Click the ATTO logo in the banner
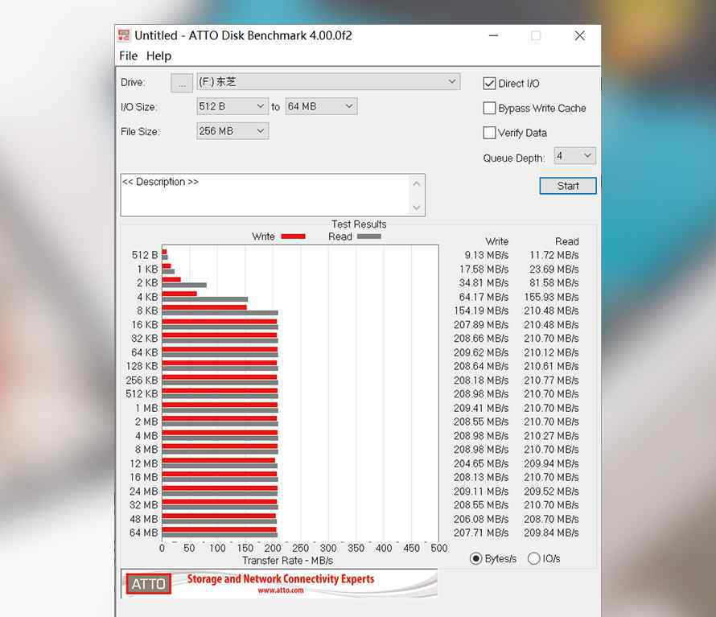716x617 pixels. pos(148,584)
